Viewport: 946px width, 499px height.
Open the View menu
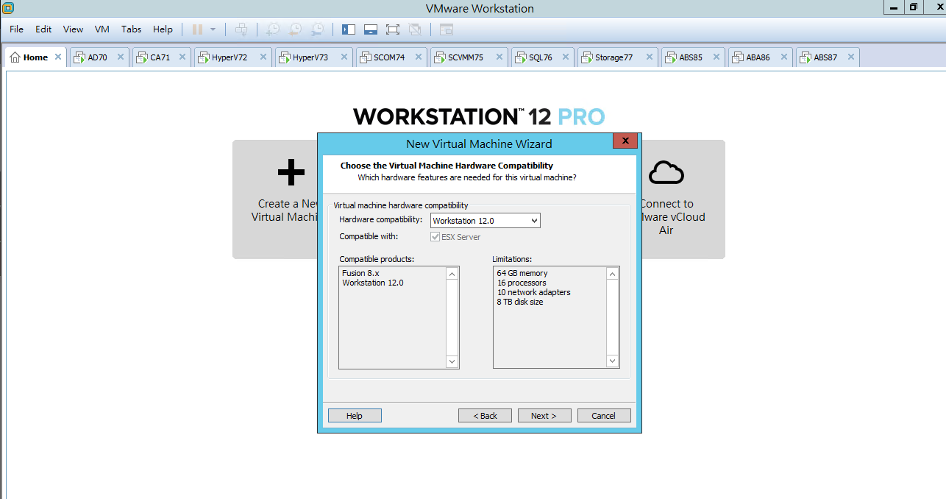pyautogui.click(x=73, y=29)
